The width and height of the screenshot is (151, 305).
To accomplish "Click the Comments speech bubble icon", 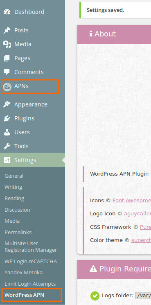I will point(7,72).
